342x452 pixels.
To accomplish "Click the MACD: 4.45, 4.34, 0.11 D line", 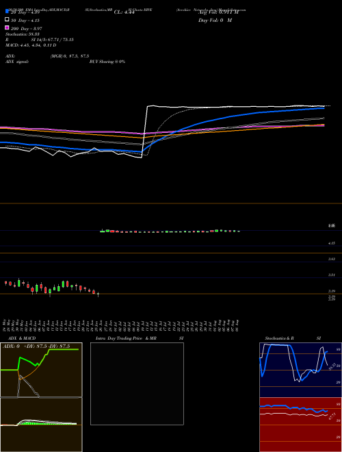I will point(31,45).
